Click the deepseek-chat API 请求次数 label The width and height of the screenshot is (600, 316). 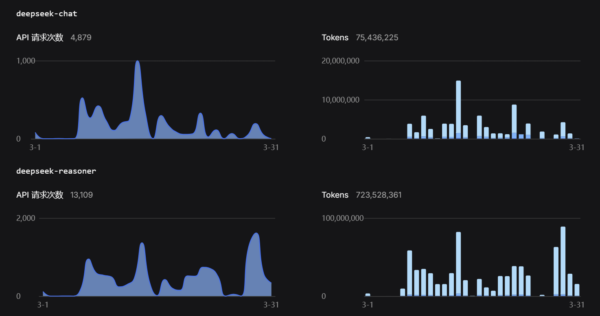click(x=40, y=38)
